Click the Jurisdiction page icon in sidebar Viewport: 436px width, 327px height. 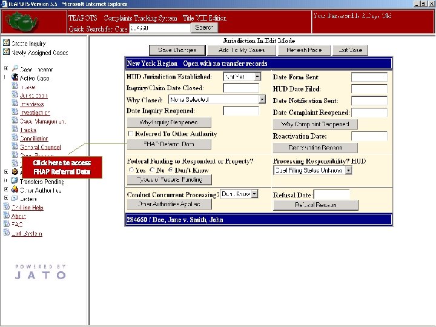click(15, 94)
